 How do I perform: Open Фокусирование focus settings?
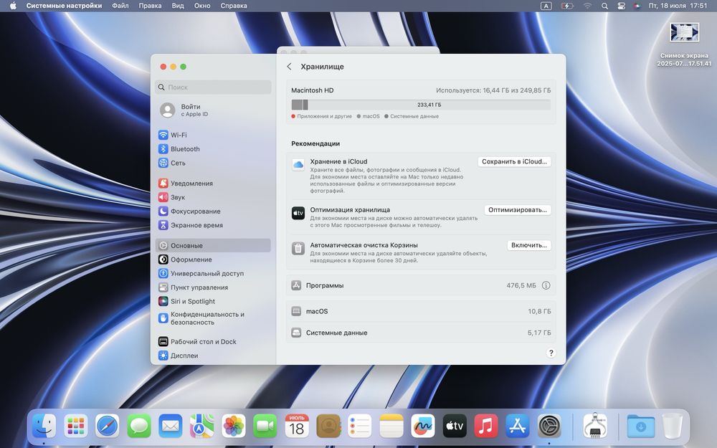tap(213, 211)
